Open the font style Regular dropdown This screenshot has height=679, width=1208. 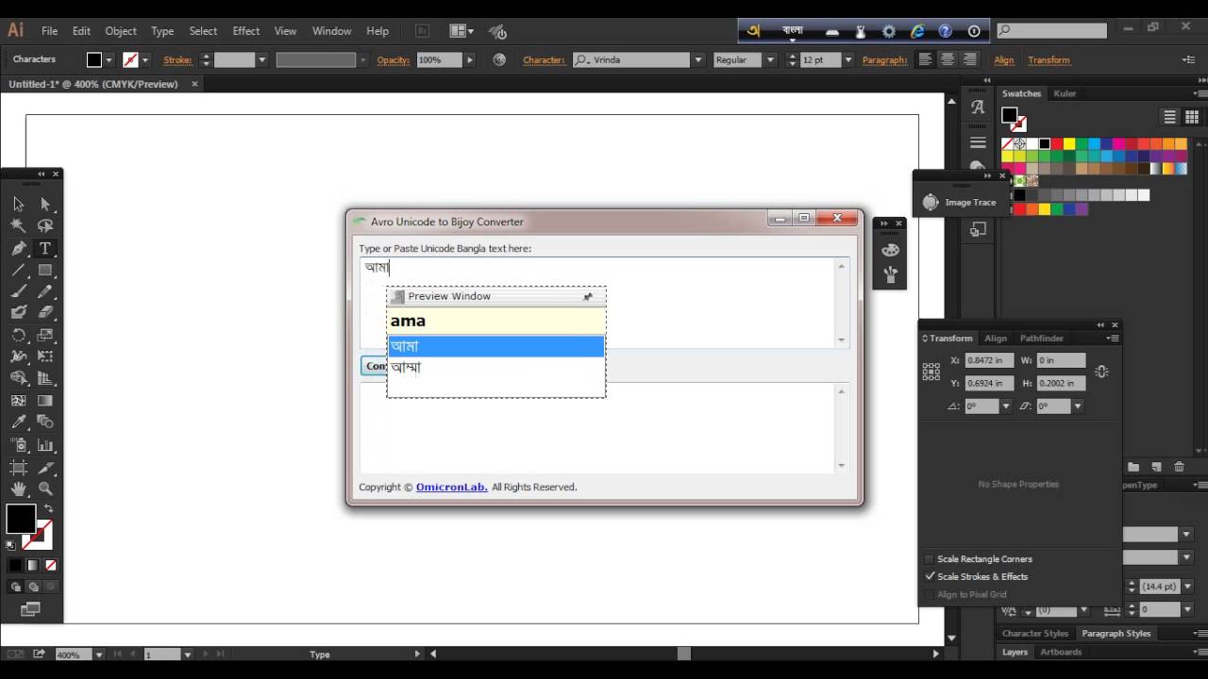point(770,59)
